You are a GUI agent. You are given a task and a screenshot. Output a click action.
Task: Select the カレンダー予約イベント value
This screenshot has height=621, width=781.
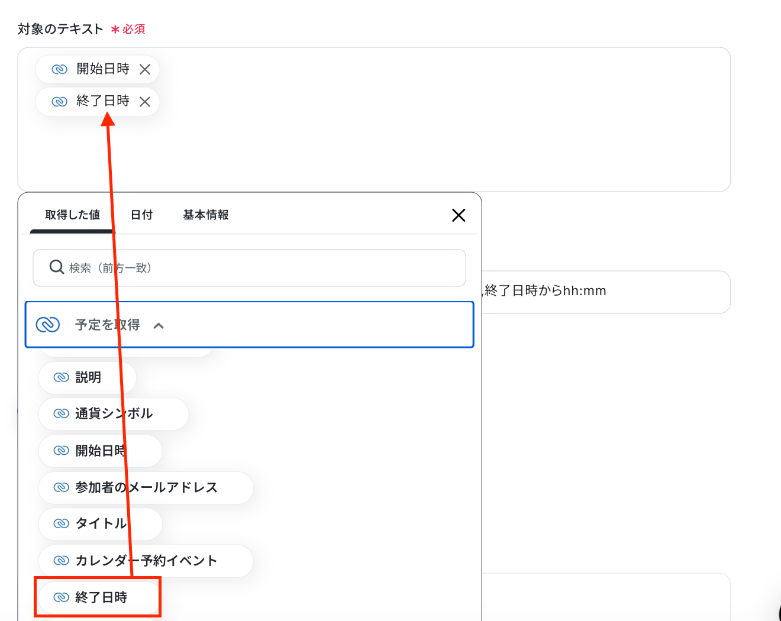coord(146,561)
